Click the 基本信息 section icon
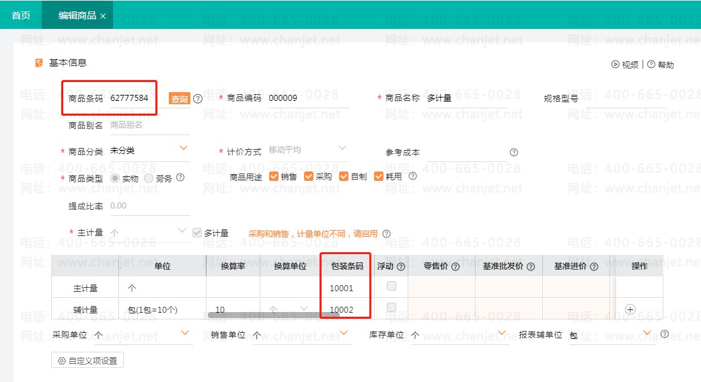701x382 pixels. point(39,63)
